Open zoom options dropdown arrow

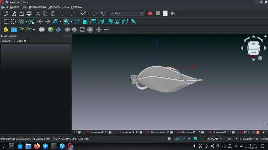[72, 22]
